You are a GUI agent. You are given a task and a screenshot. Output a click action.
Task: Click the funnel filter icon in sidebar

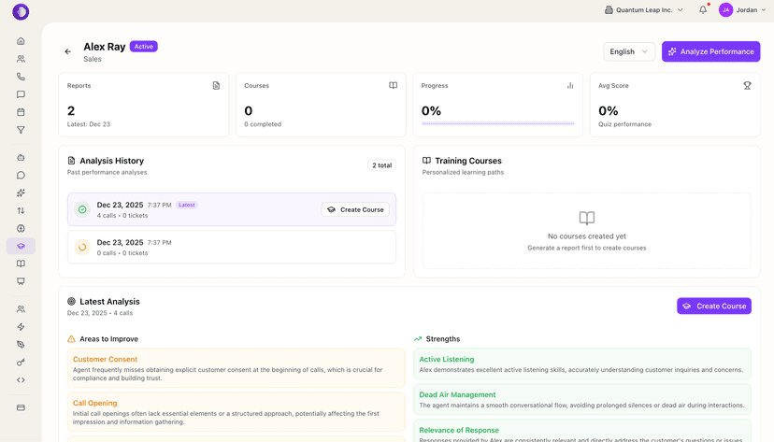[x=21, y=130]
